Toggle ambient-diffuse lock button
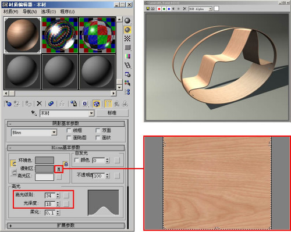Image resolution: width=291 pixels, height=232 pixels. [x=13, y=163]
